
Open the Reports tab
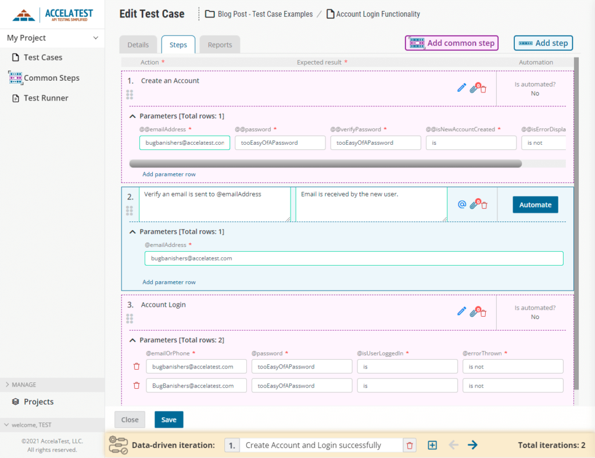click(x=220, y=44)
